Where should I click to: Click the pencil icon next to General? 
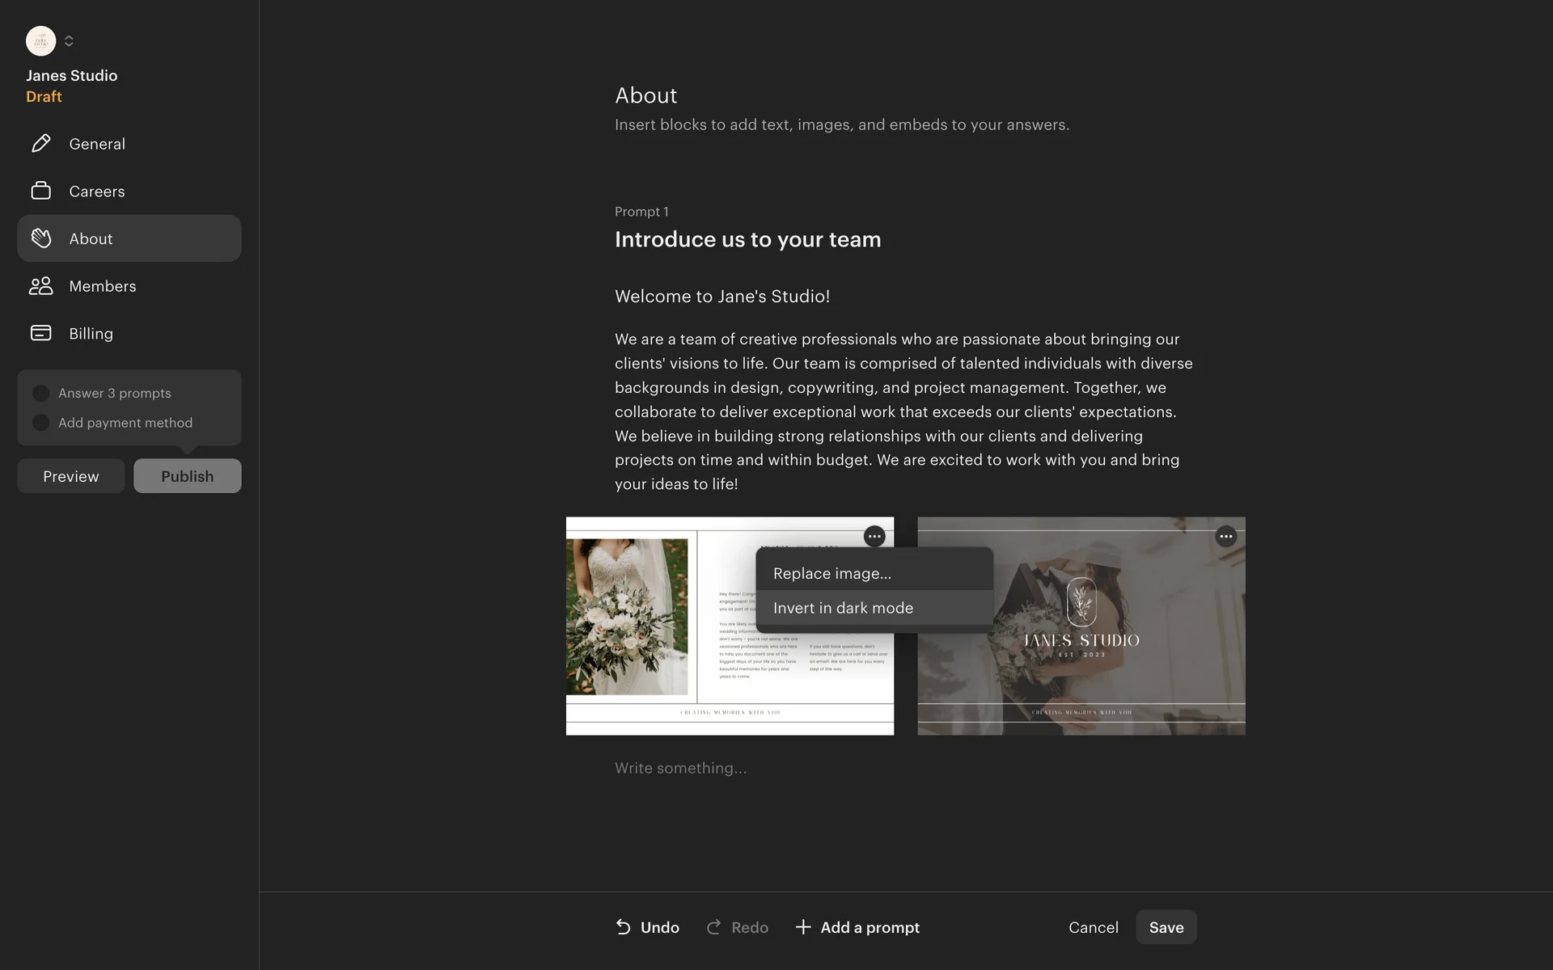41,144
